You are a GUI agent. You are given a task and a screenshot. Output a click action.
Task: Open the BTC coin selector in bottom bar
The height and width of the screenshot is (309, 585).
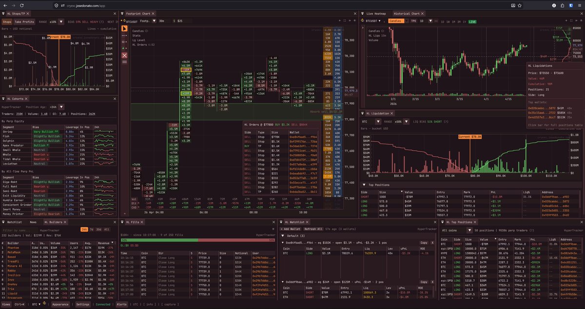[x=36, y=304]
